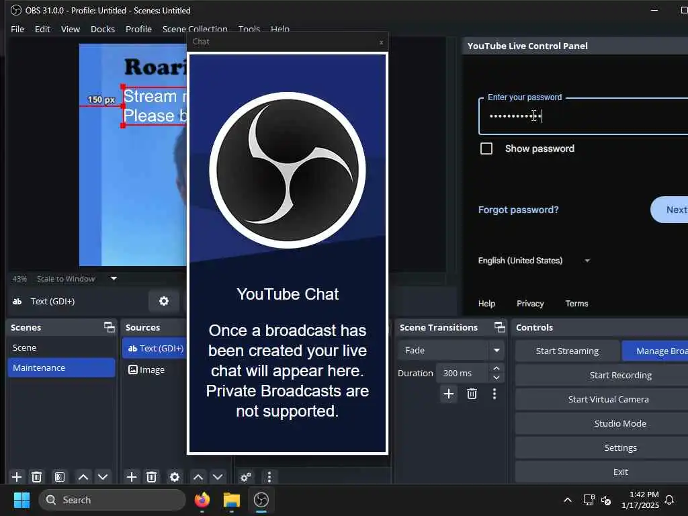The height and width of the screenshot is (516, 688).
Task: Open File Explorer from the taskbar
Action: pyautogui.click(x=232, y=500)
